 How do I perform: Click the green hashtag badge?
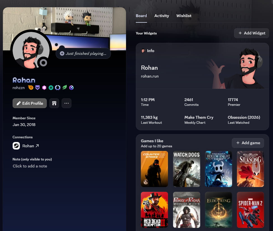(x=51, y=88)
